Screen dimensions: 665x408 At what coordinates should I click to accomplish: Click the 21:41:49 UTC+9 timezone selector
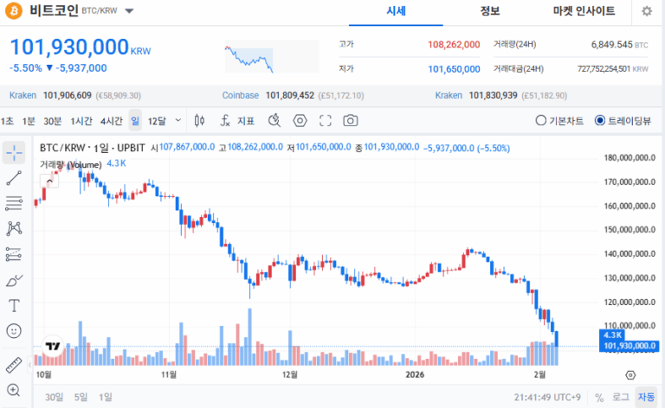[x=547, y=398]
